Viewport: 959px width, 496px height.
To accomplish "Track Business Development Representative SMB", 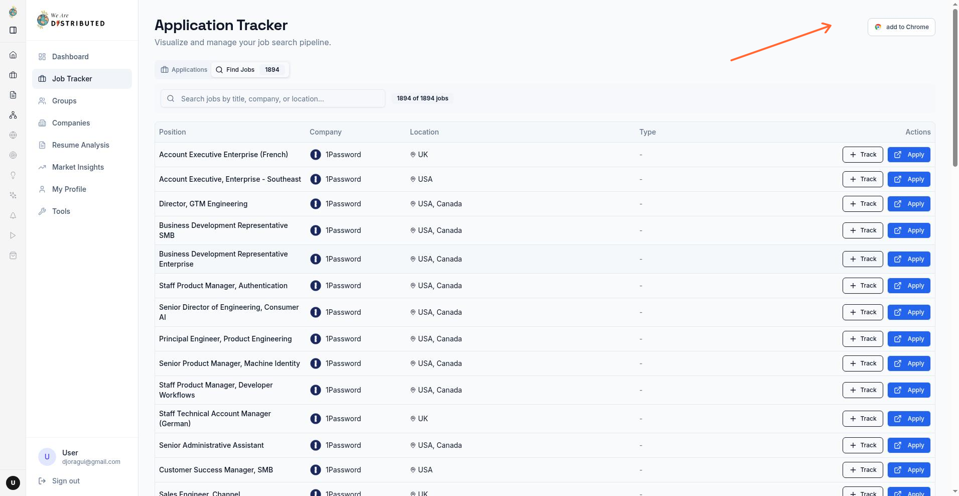I will 863,230.
